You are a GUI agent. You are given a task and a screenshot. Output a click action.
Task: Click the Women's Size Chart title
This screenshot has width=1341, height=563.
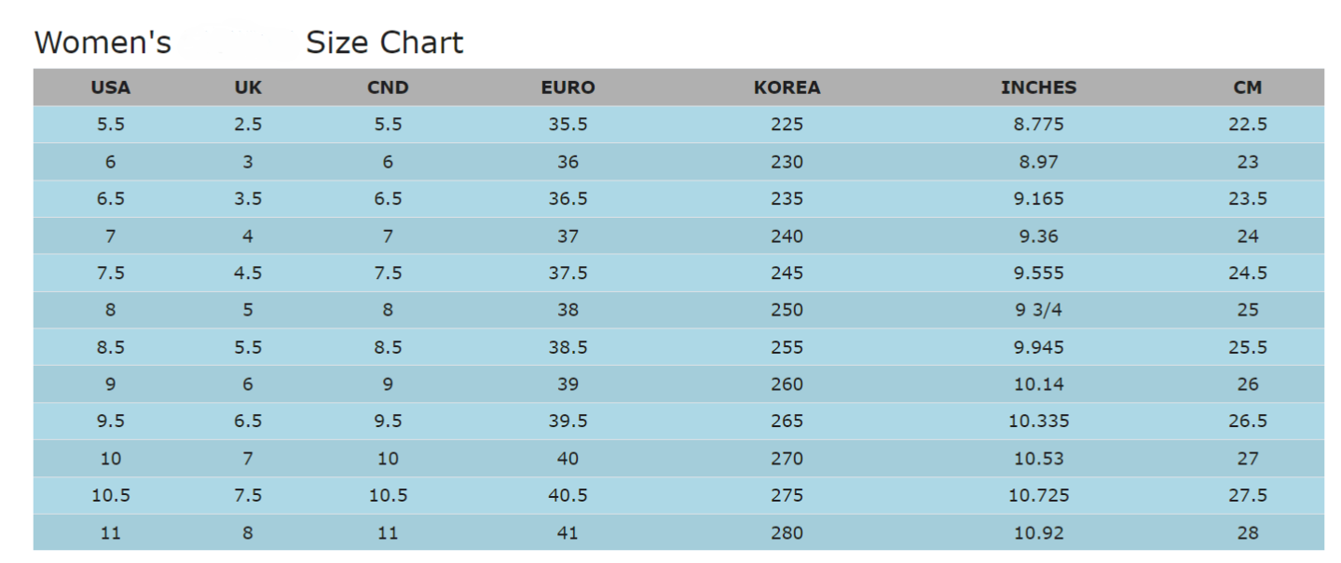pos(248,43)
